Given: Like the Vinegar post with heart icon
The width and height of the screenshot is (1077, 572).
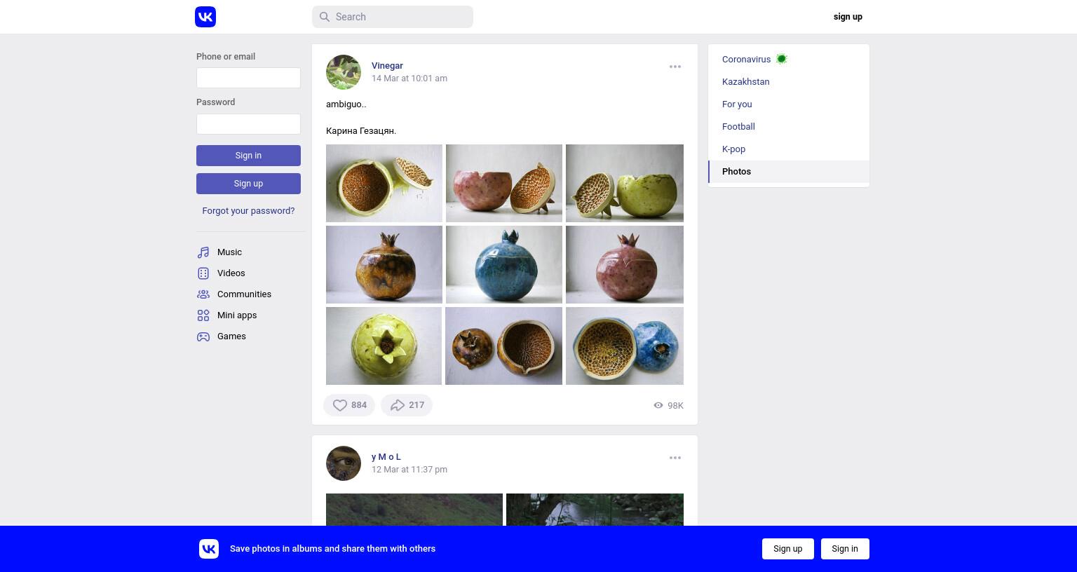Looking at the screenshot, I should point(340,405).
